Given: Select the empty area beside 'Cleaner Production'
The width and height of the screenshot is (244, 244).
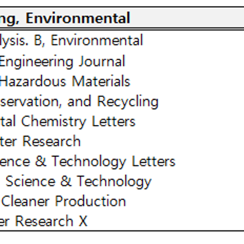Looking at the screenshot, I should click(185, 201).
